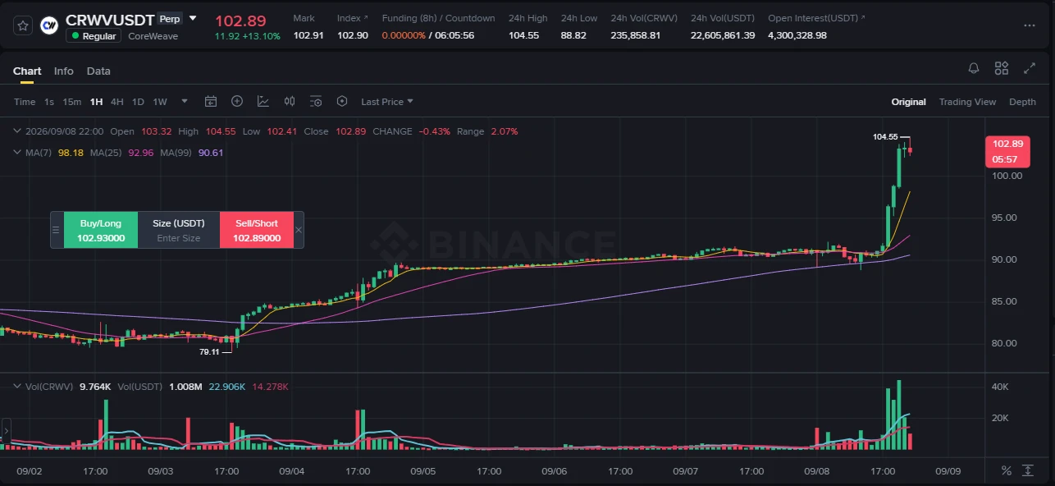Open the Last Price dropdown
Screen dimensions: 1055x486
click(x=387, y=102)
